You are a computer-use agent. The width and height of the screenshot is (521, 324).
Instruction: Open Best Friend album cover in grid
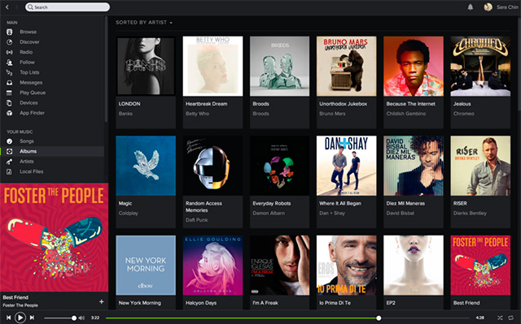[x=480, y=266]
